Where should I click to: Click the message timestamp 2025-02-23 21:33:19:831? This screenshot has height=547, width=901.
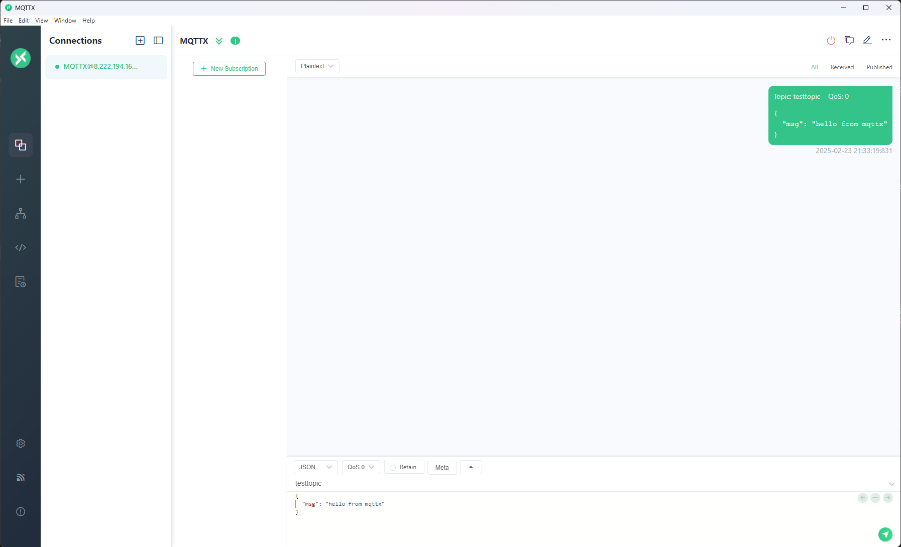pos(854,151)
